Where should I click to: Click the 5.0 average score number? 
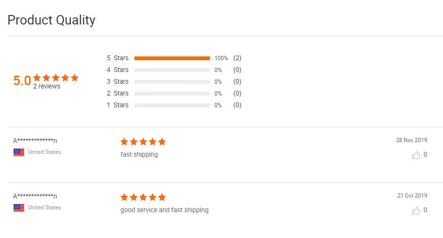coord(22,81)
